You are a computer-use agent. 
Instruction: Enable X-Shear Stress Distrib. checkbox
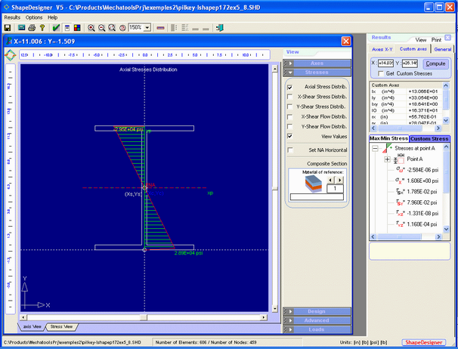pos(289,97)
